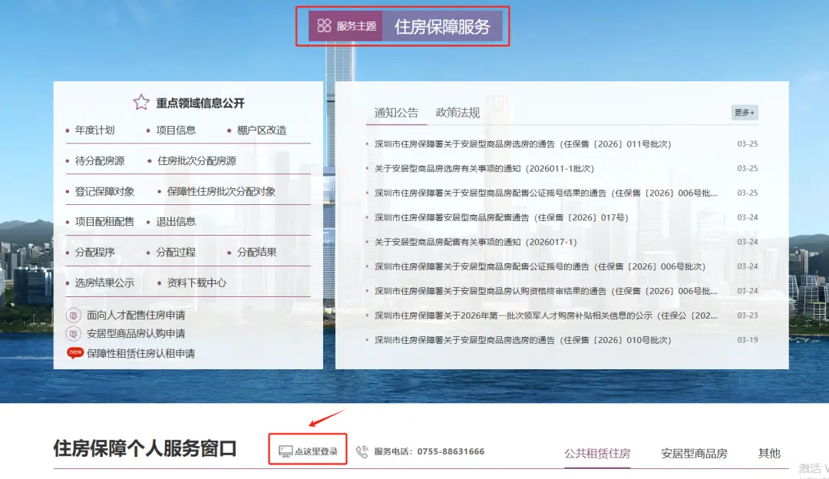Click the red new badge on 保障性租赁住房认租申请

(x=74, y=352)
